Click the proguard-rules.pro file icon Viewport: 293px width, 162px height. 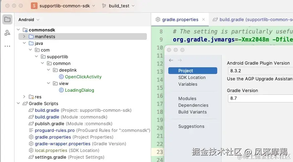coord(31,130)
